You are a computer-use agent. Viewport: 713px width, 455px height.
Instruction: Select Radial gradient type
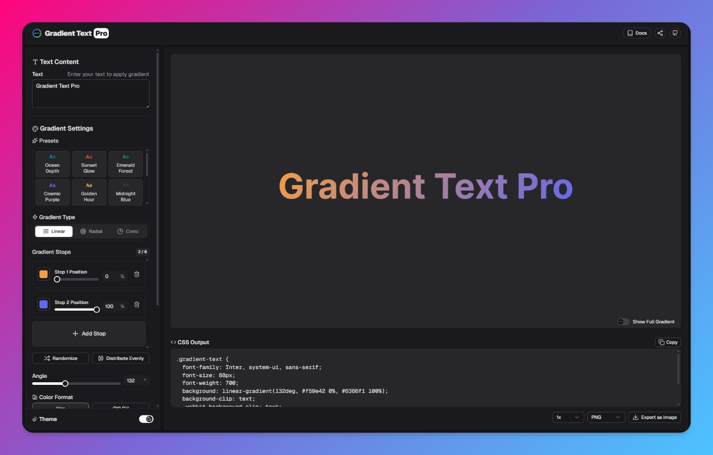tap(92, 231)
